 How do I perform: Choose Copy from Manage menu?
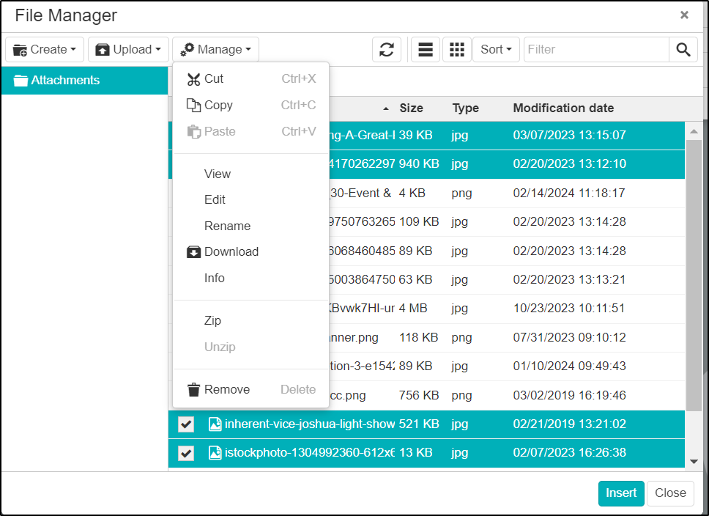coord(251,105)
